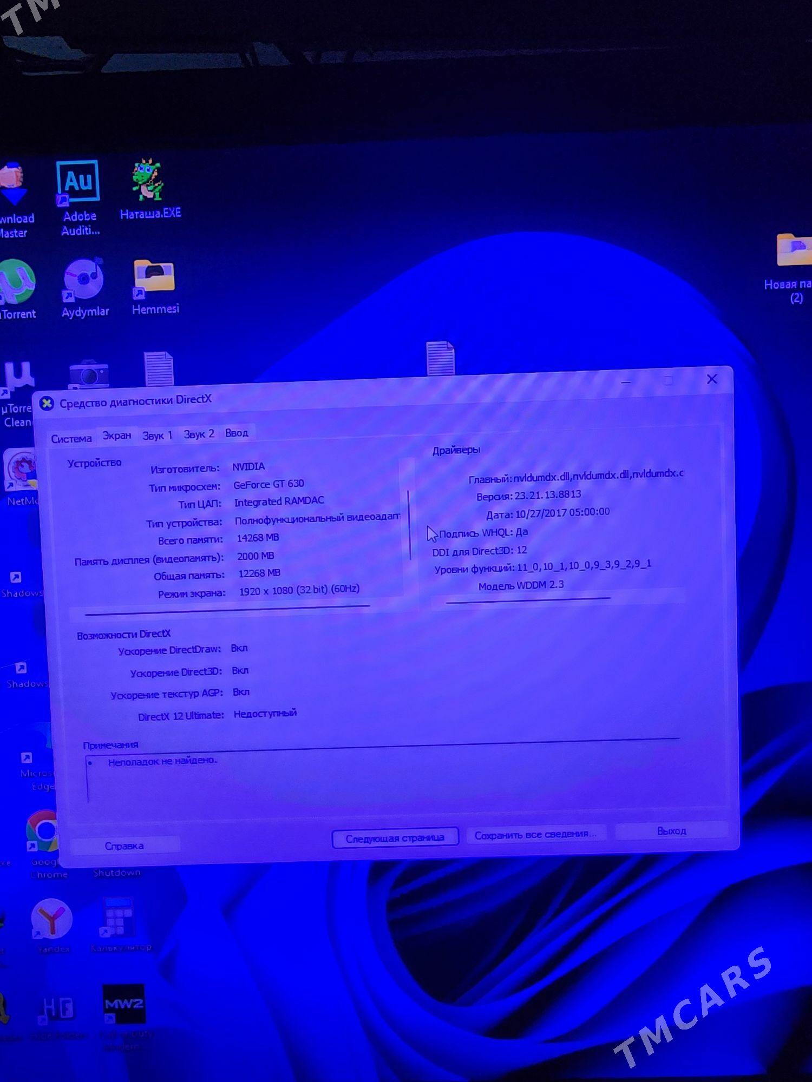The image size is (812, 1082).
Task: Open the Yandex browser icon
Action: tap(51, 920)
